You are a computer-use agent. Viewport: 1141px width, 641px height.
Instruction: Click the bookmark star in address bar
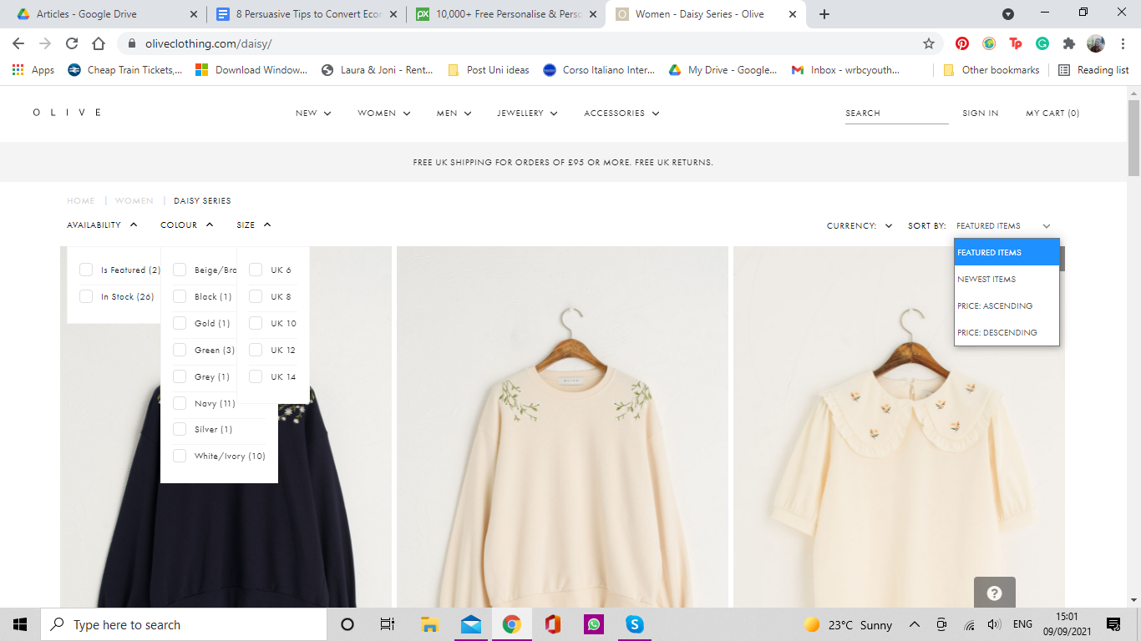click(928, 43)
